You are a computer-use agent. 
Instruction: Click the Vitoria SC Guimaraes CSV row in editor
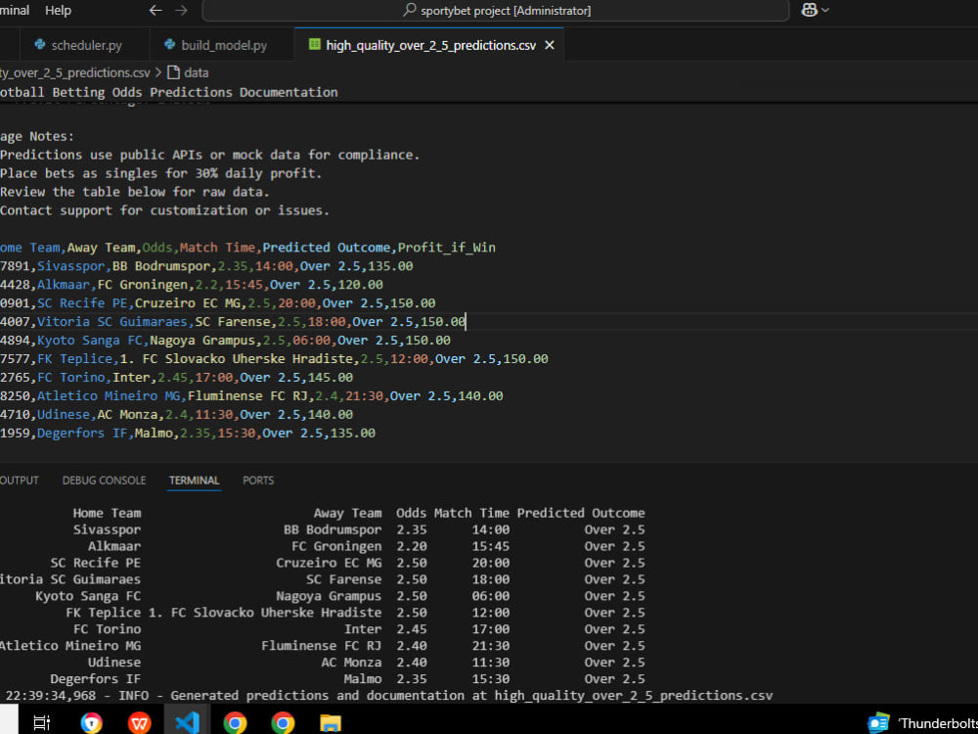tap(233, 321)
